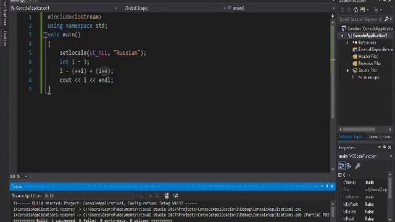Click the setlocale code line
The image size is (395, 222).
103,53
